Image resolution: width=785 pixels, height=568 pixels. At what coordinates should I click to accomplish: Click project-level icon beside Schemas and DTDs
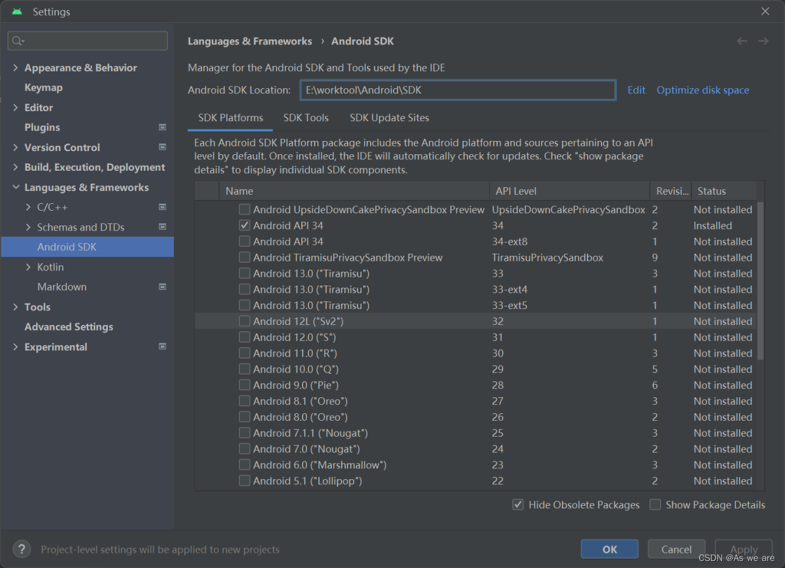pos(162,227)
